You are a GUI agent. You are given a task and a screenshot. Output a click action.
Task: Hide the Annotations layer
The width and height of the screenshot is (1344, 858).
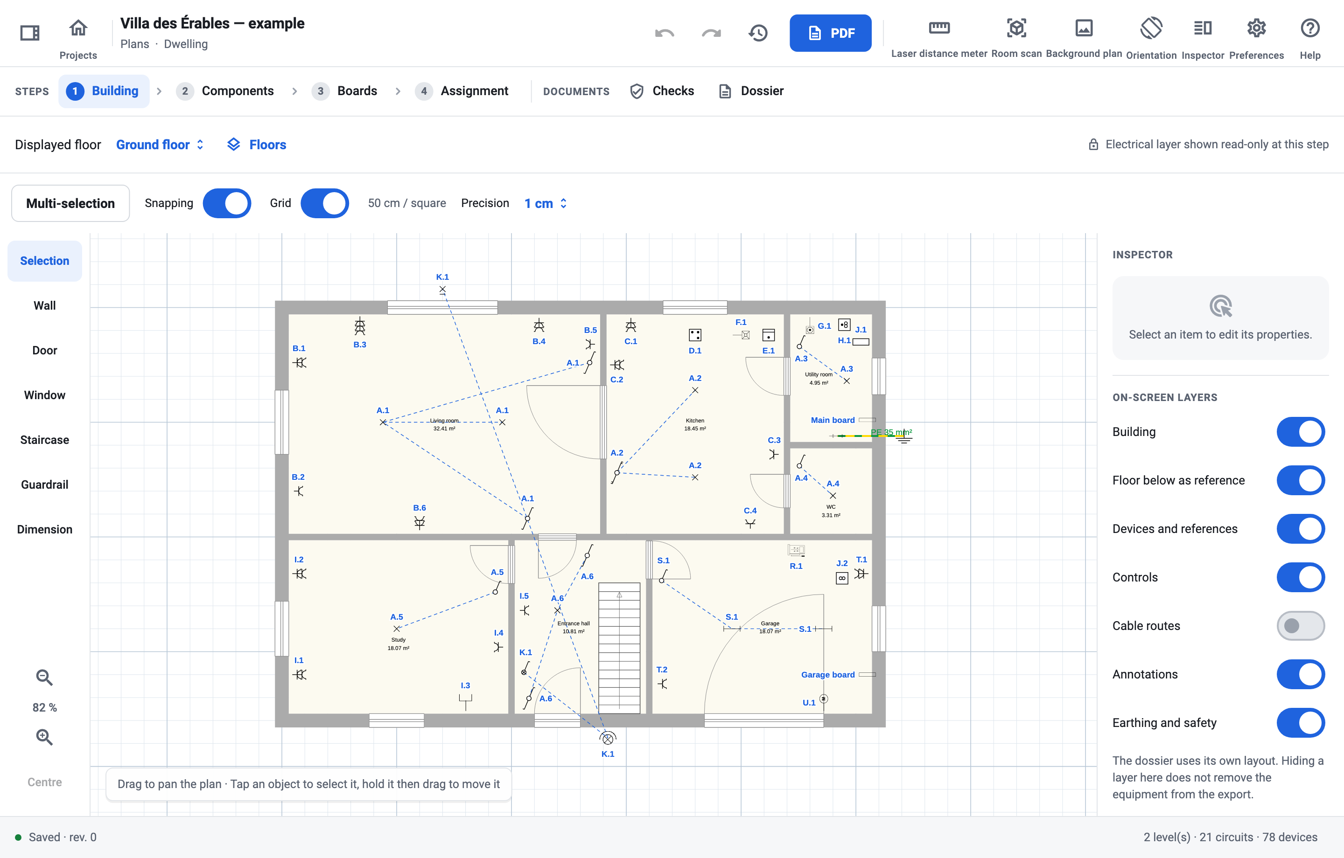coord(1301,674)
